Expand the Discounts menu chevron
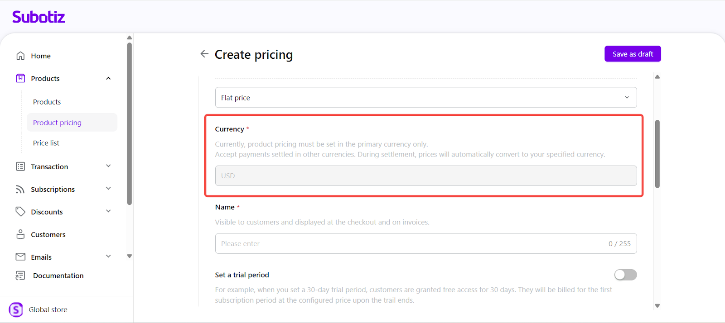Screen dimensions: 725x323 108,211
